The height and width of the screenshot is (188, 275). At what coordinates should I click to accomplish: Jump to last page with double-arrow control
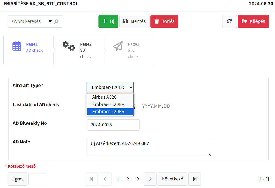[195, 179]
